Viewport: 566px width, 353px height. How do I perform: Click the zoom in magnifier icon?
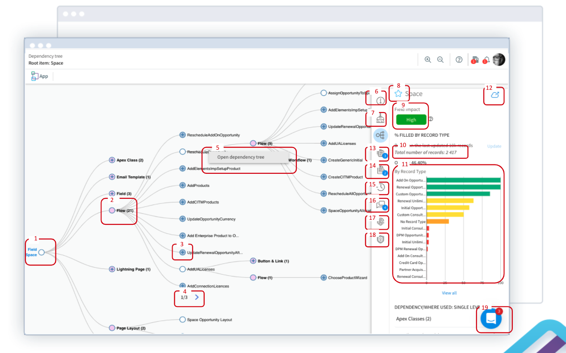[428, 60]
